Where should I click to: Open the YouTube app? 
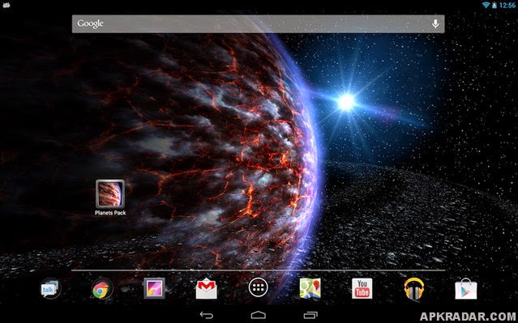click(x=362, y=288)
